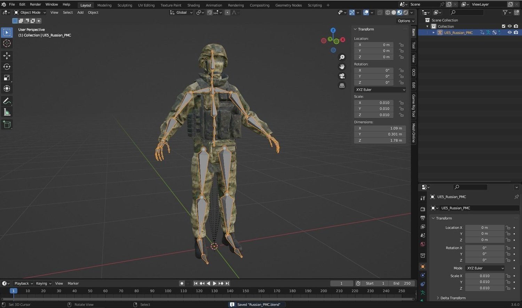Open the Render menu
522x308 pixels.
[35, 5]
